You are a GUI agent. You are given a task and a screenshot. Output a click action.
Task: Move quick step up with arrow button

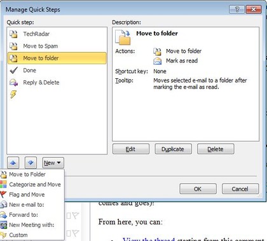(13, 163)
